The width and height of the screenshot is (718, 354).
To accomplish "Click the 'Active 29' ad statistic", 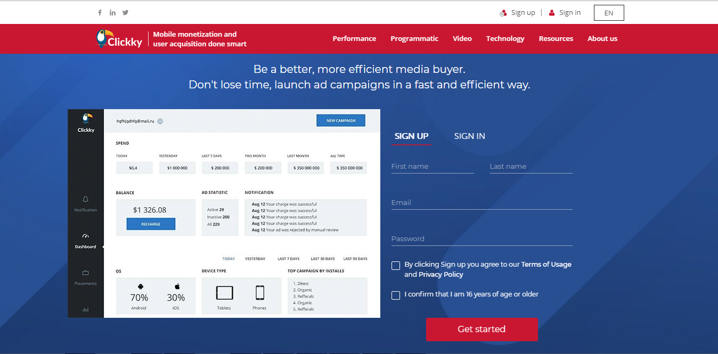I will pyautogui.click(x=215, y=210).
